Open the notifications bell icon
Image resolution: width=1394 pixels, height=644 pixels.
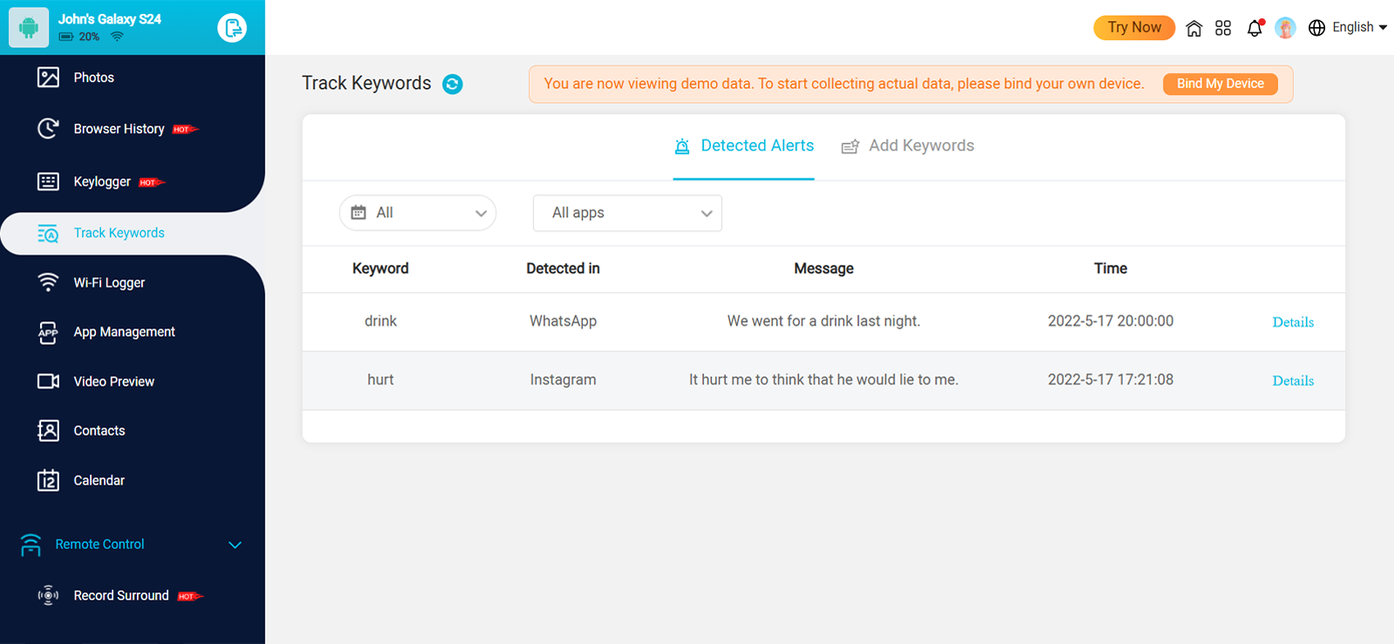click(1255, 28)
